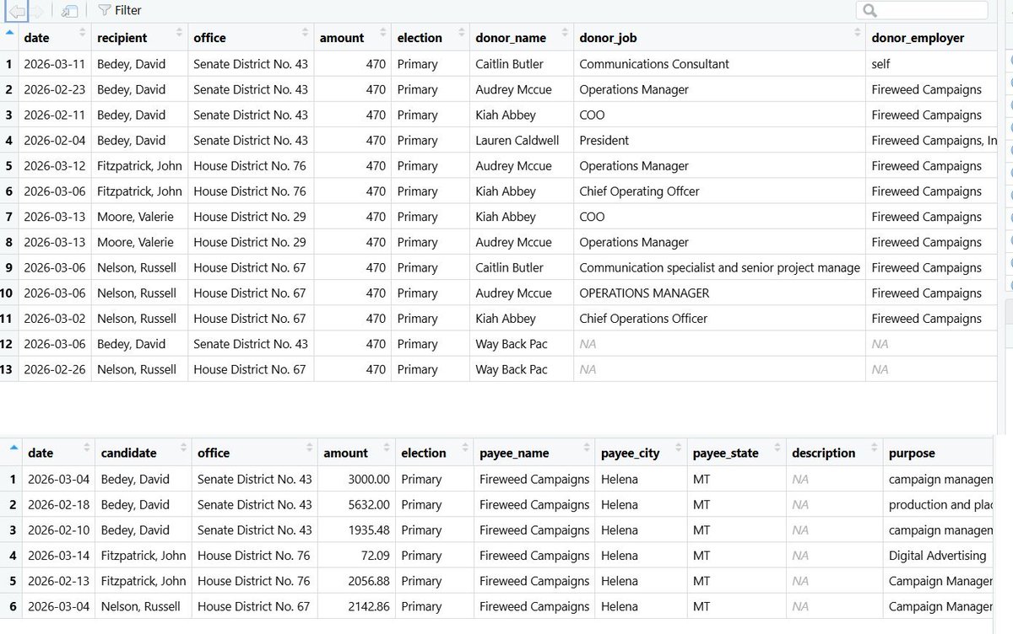This screenshot has height=634, width=1013.
Task: Select Chief Operating Offcer job cell
Action: pyautogui.click(x=639, y=191)
